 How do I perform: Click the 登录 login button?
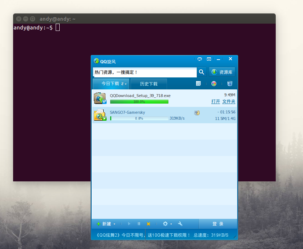218,224
